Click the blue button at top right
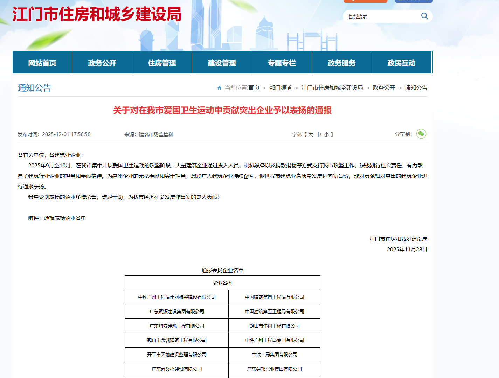The width and height of the screenshot is (499, 378). pyautogui.click(x=414, y=1)
